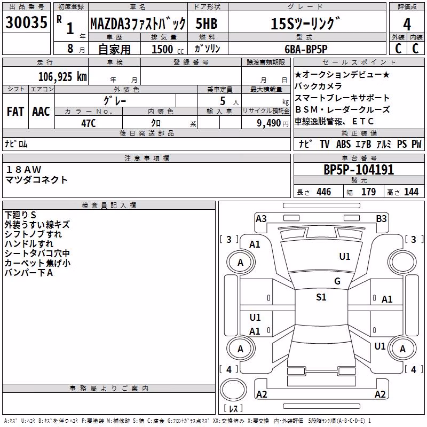The height and width of the screenshot is (427, 427).
Task: Click inspector note ハンドルすれ
Action: click(x=29, y=244)
